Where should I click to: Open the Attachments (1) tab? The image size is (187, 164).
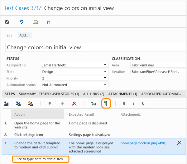pos(123,94)
